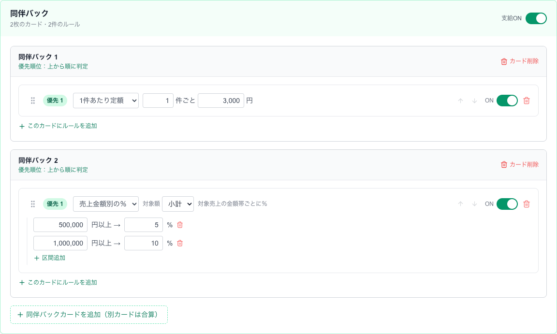Delete the 同伴バック 2 card
The image size is (557, 334).
[519, 165]
